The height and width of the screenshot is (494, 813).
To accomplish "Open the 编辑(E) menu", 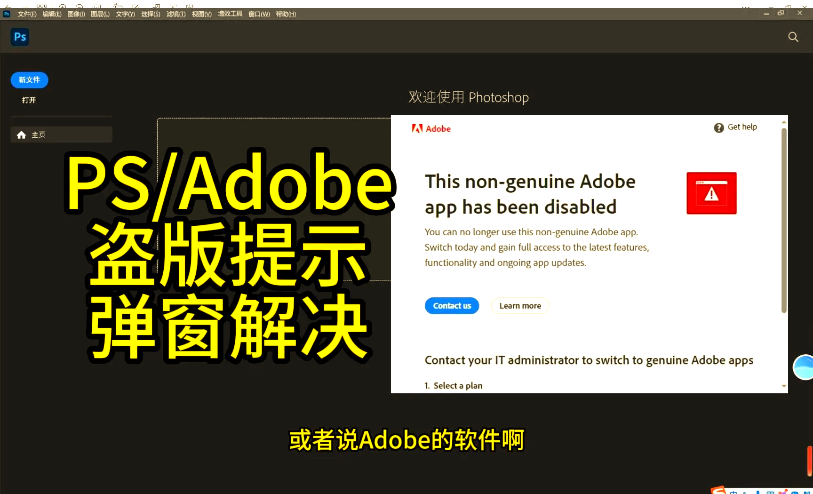I will point(52,14).
